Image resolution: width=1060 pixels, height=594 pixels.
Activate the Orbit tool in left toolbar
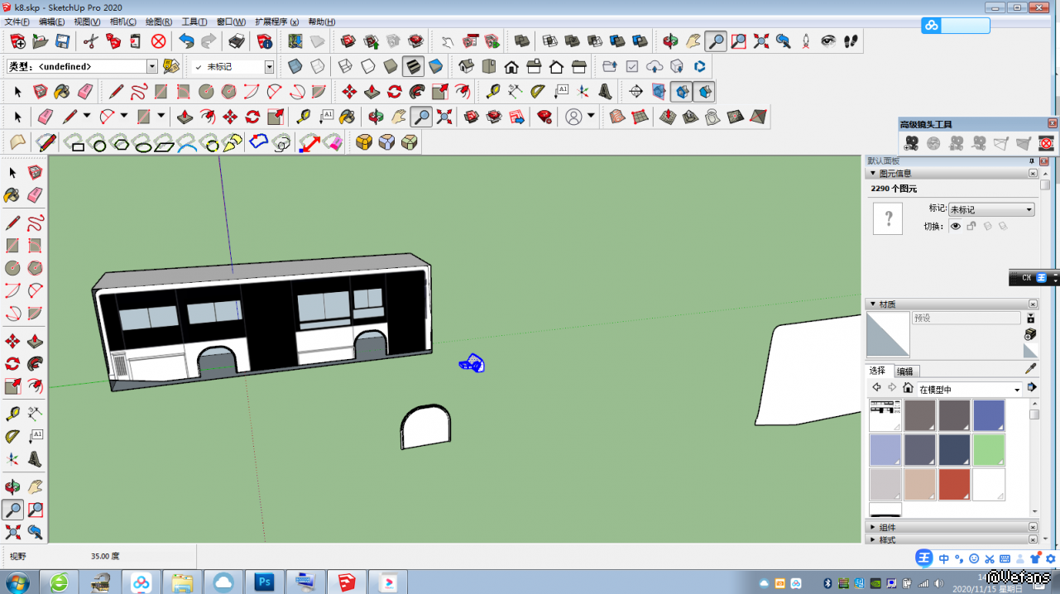(x=12, y=487)
